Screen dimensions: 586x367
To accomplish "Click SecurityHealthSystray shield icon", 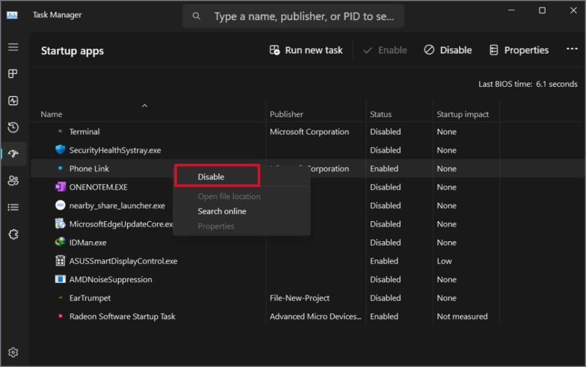I will click(60, 150).
